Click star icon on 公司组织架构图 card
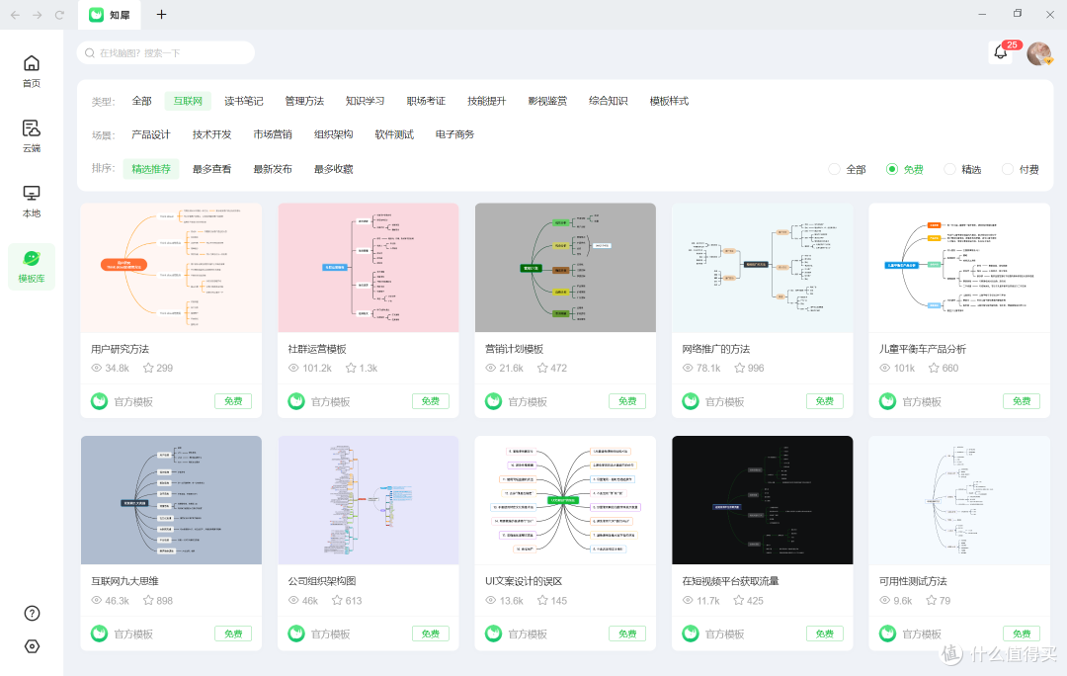 click(337, 601)
